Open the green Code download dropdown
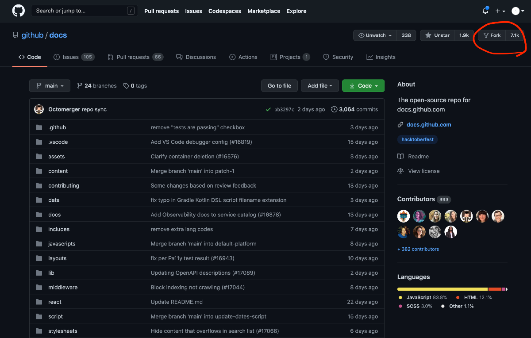The width and height of the screenshot is (531, 338). pos(363,86)
